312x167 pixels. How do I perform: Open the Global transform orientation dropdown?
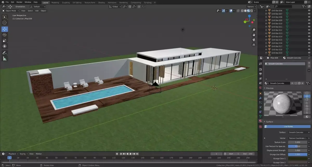115,7
